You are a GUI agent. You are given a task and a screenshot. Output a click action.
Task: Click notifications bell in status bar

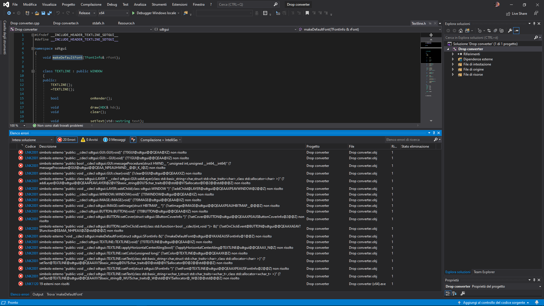click(537, 303)
